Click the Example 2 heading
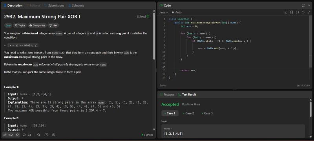Viewport: 314px width, 141px height. tap(11, 118)
